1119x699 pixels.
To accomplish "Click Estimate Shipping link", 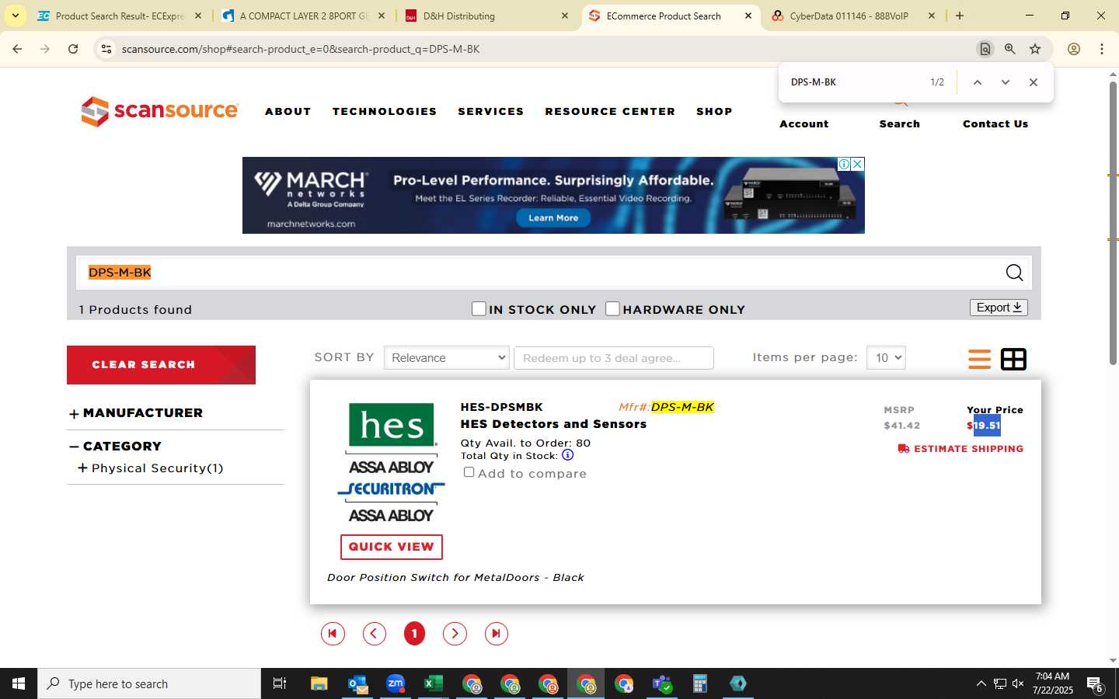I will tap(960, 449).
